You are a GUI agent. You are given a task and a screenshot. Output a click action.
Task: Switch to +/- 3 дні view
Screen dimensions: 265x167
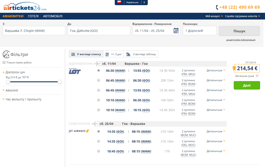point(113,54)
